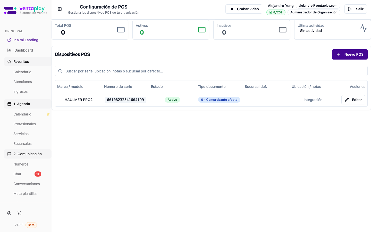371x232 pixels.
Task: Collapse the 1. Agenda section
Action: tap(28, 104)
